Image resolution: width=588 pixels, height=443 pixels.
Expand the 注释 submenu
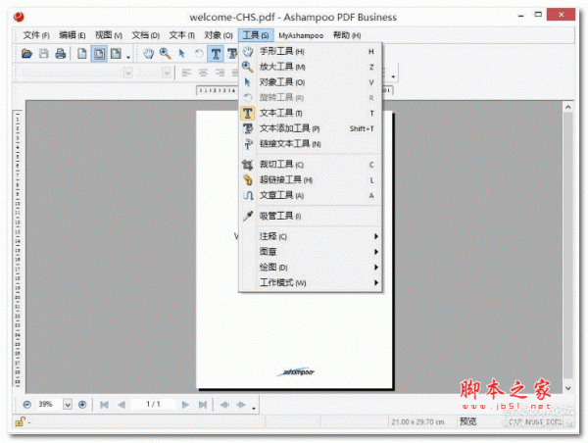point(311,236)
